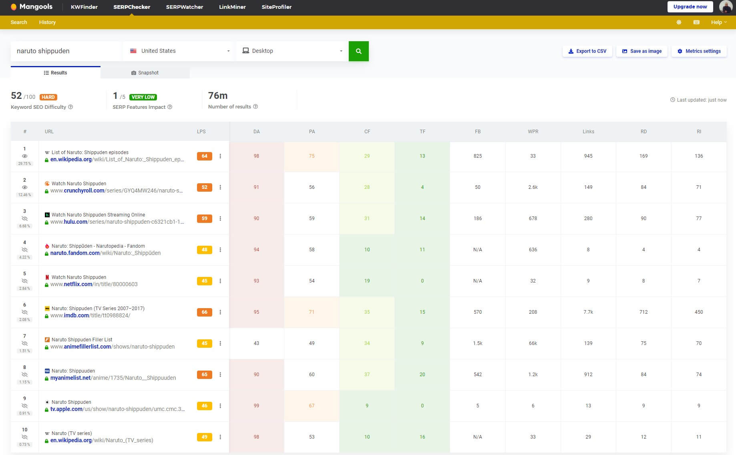Toggle crossed eye icon for result 3
This screenshot has height=455, width=736.
coord(24,218)
